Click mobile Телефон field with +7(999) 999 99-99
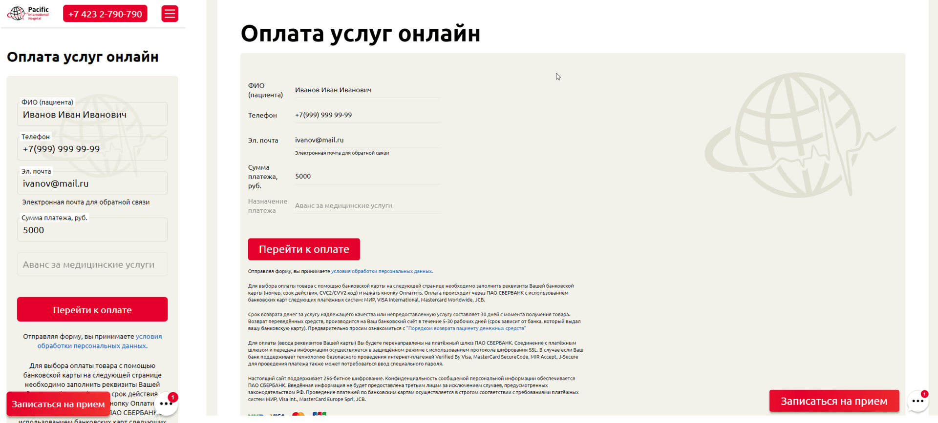 [x=92, y=149]
